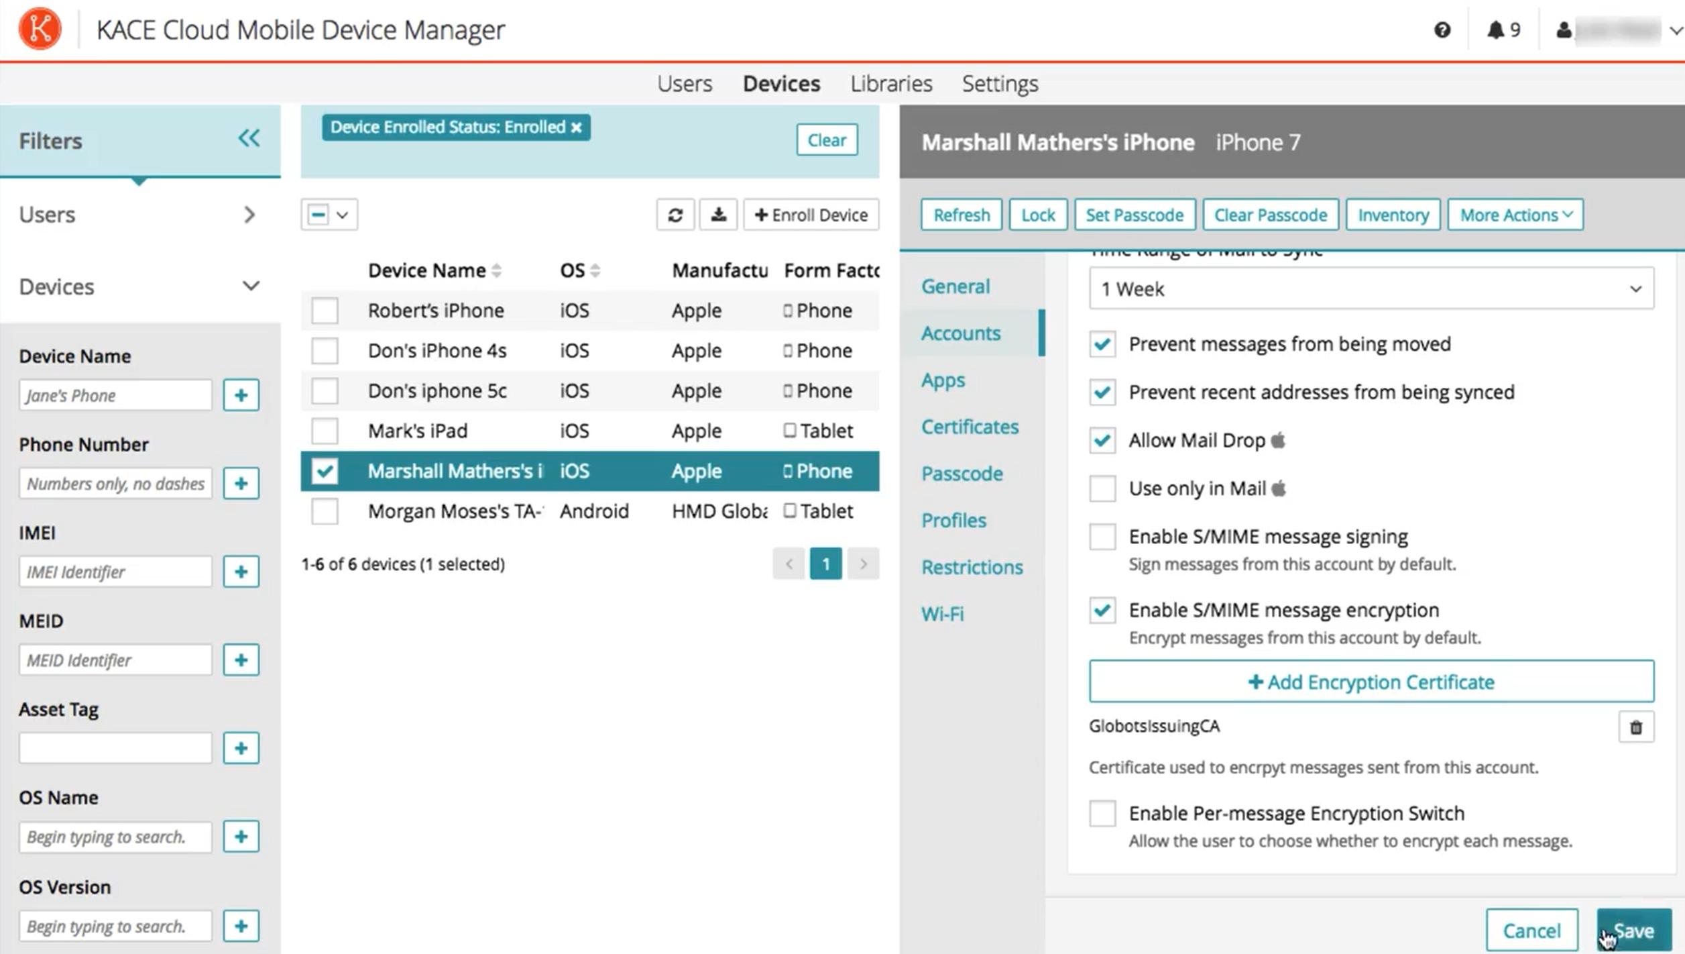Open the user account profile icon

[x=1564, y=30]
